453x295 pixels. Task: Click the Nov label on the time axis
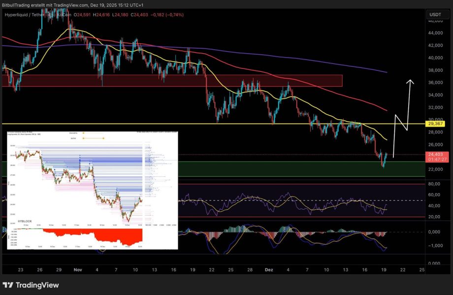click(78, 270)
